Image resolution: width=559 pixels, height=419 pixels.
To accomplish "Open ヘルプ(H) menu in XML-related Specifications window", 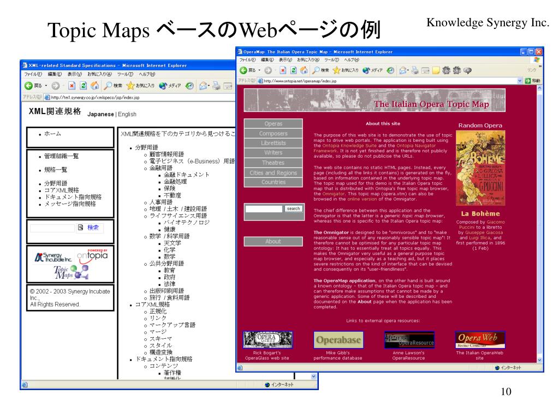I will [147, 74].
